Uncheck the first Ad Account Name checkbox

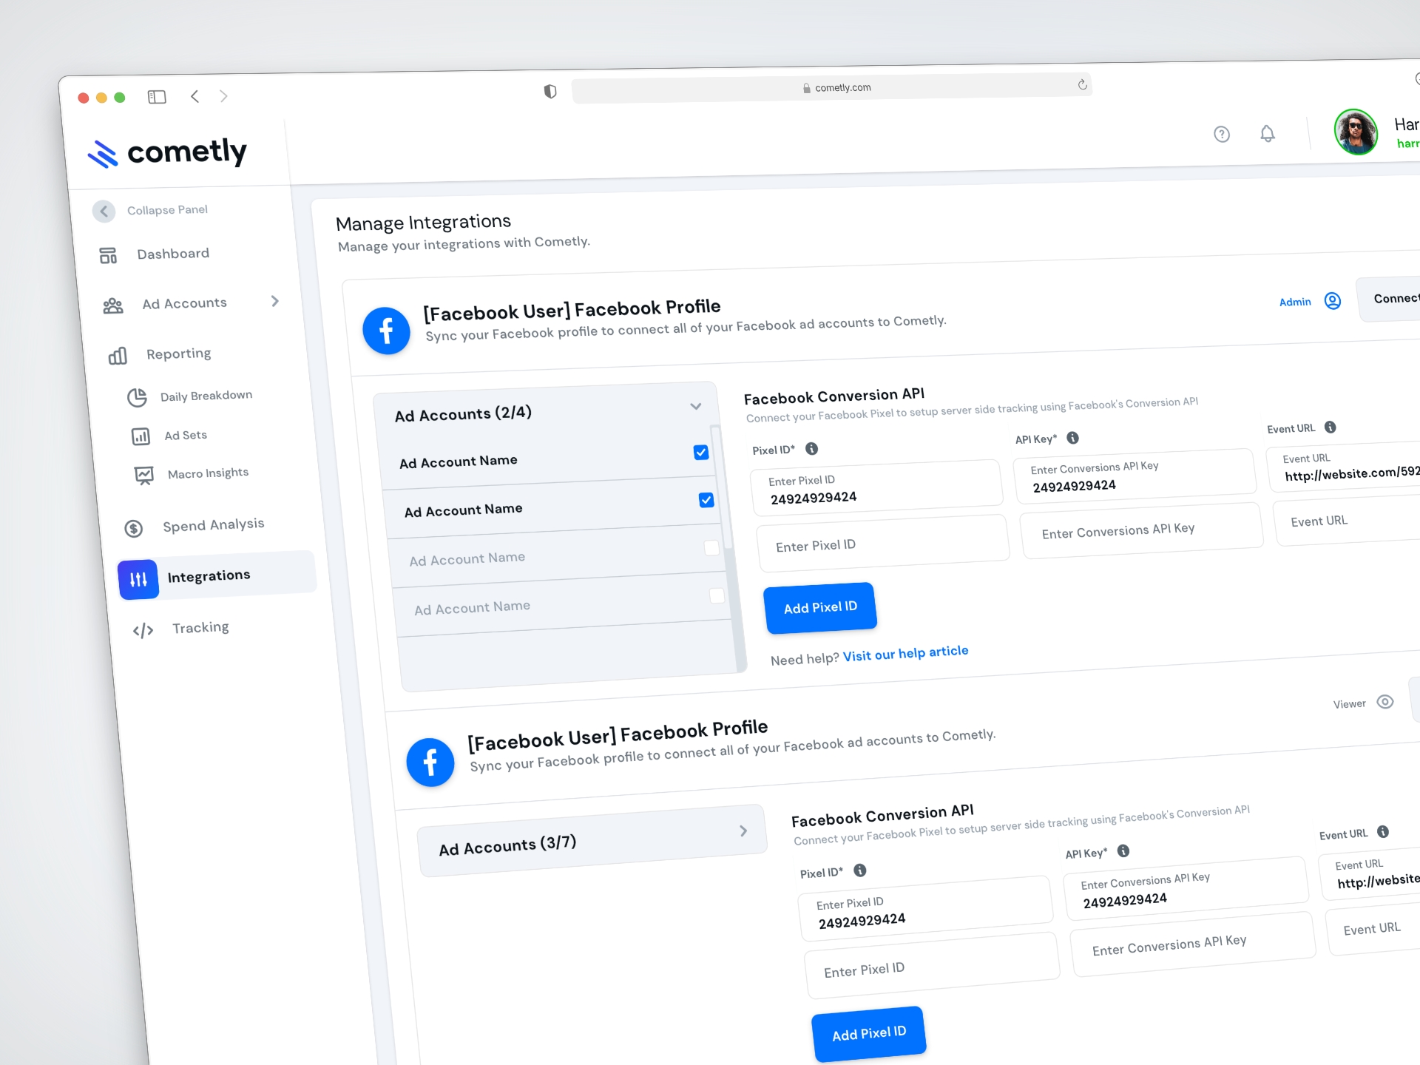coord(701,452)
